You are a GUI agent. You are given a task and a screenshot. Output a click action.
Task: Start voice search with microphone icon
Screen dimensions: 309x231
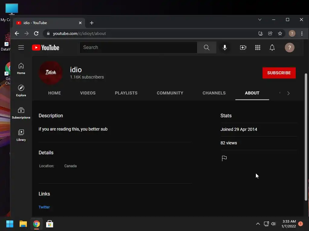click(x=225, y=47)
